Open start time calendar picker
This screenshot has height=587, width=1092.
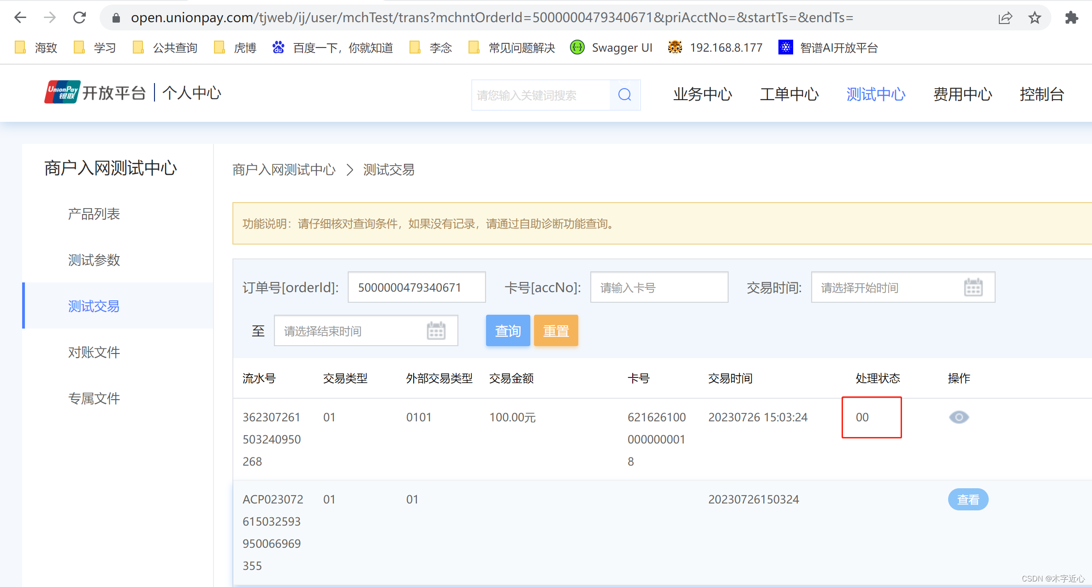973,288
